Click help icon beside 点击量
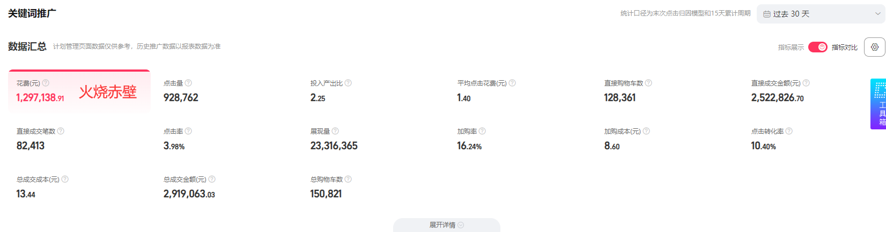 click(188, 83)
